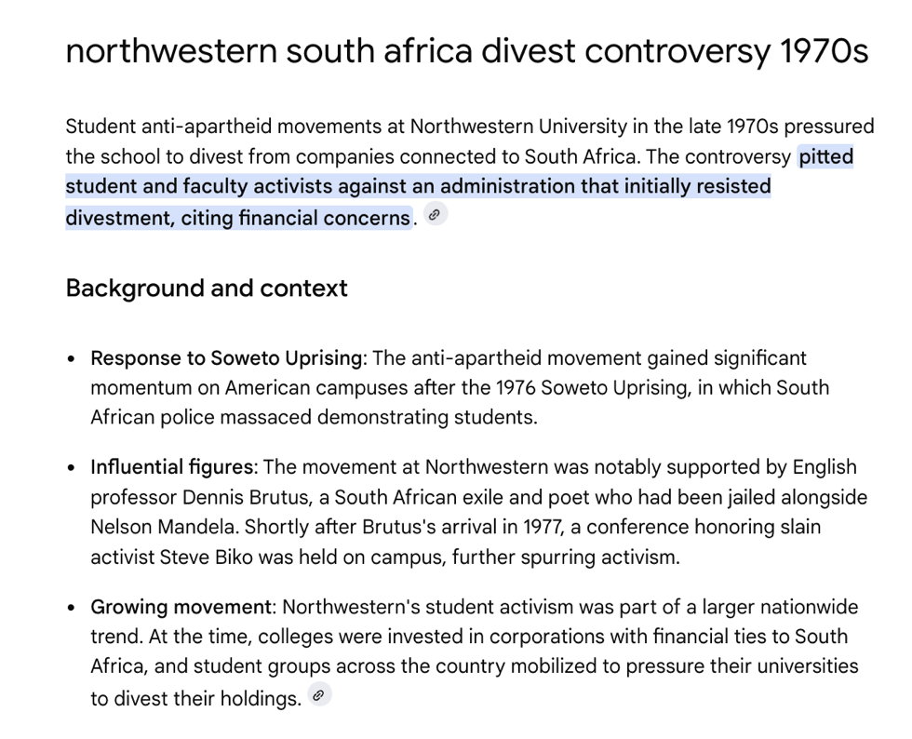Image resolution: width=912 pixels, height=739 pixels.
Task: Click the bullet dot before "Response to Soweto Uprising"
Action: pyautogui.click(x=71, y=359)
